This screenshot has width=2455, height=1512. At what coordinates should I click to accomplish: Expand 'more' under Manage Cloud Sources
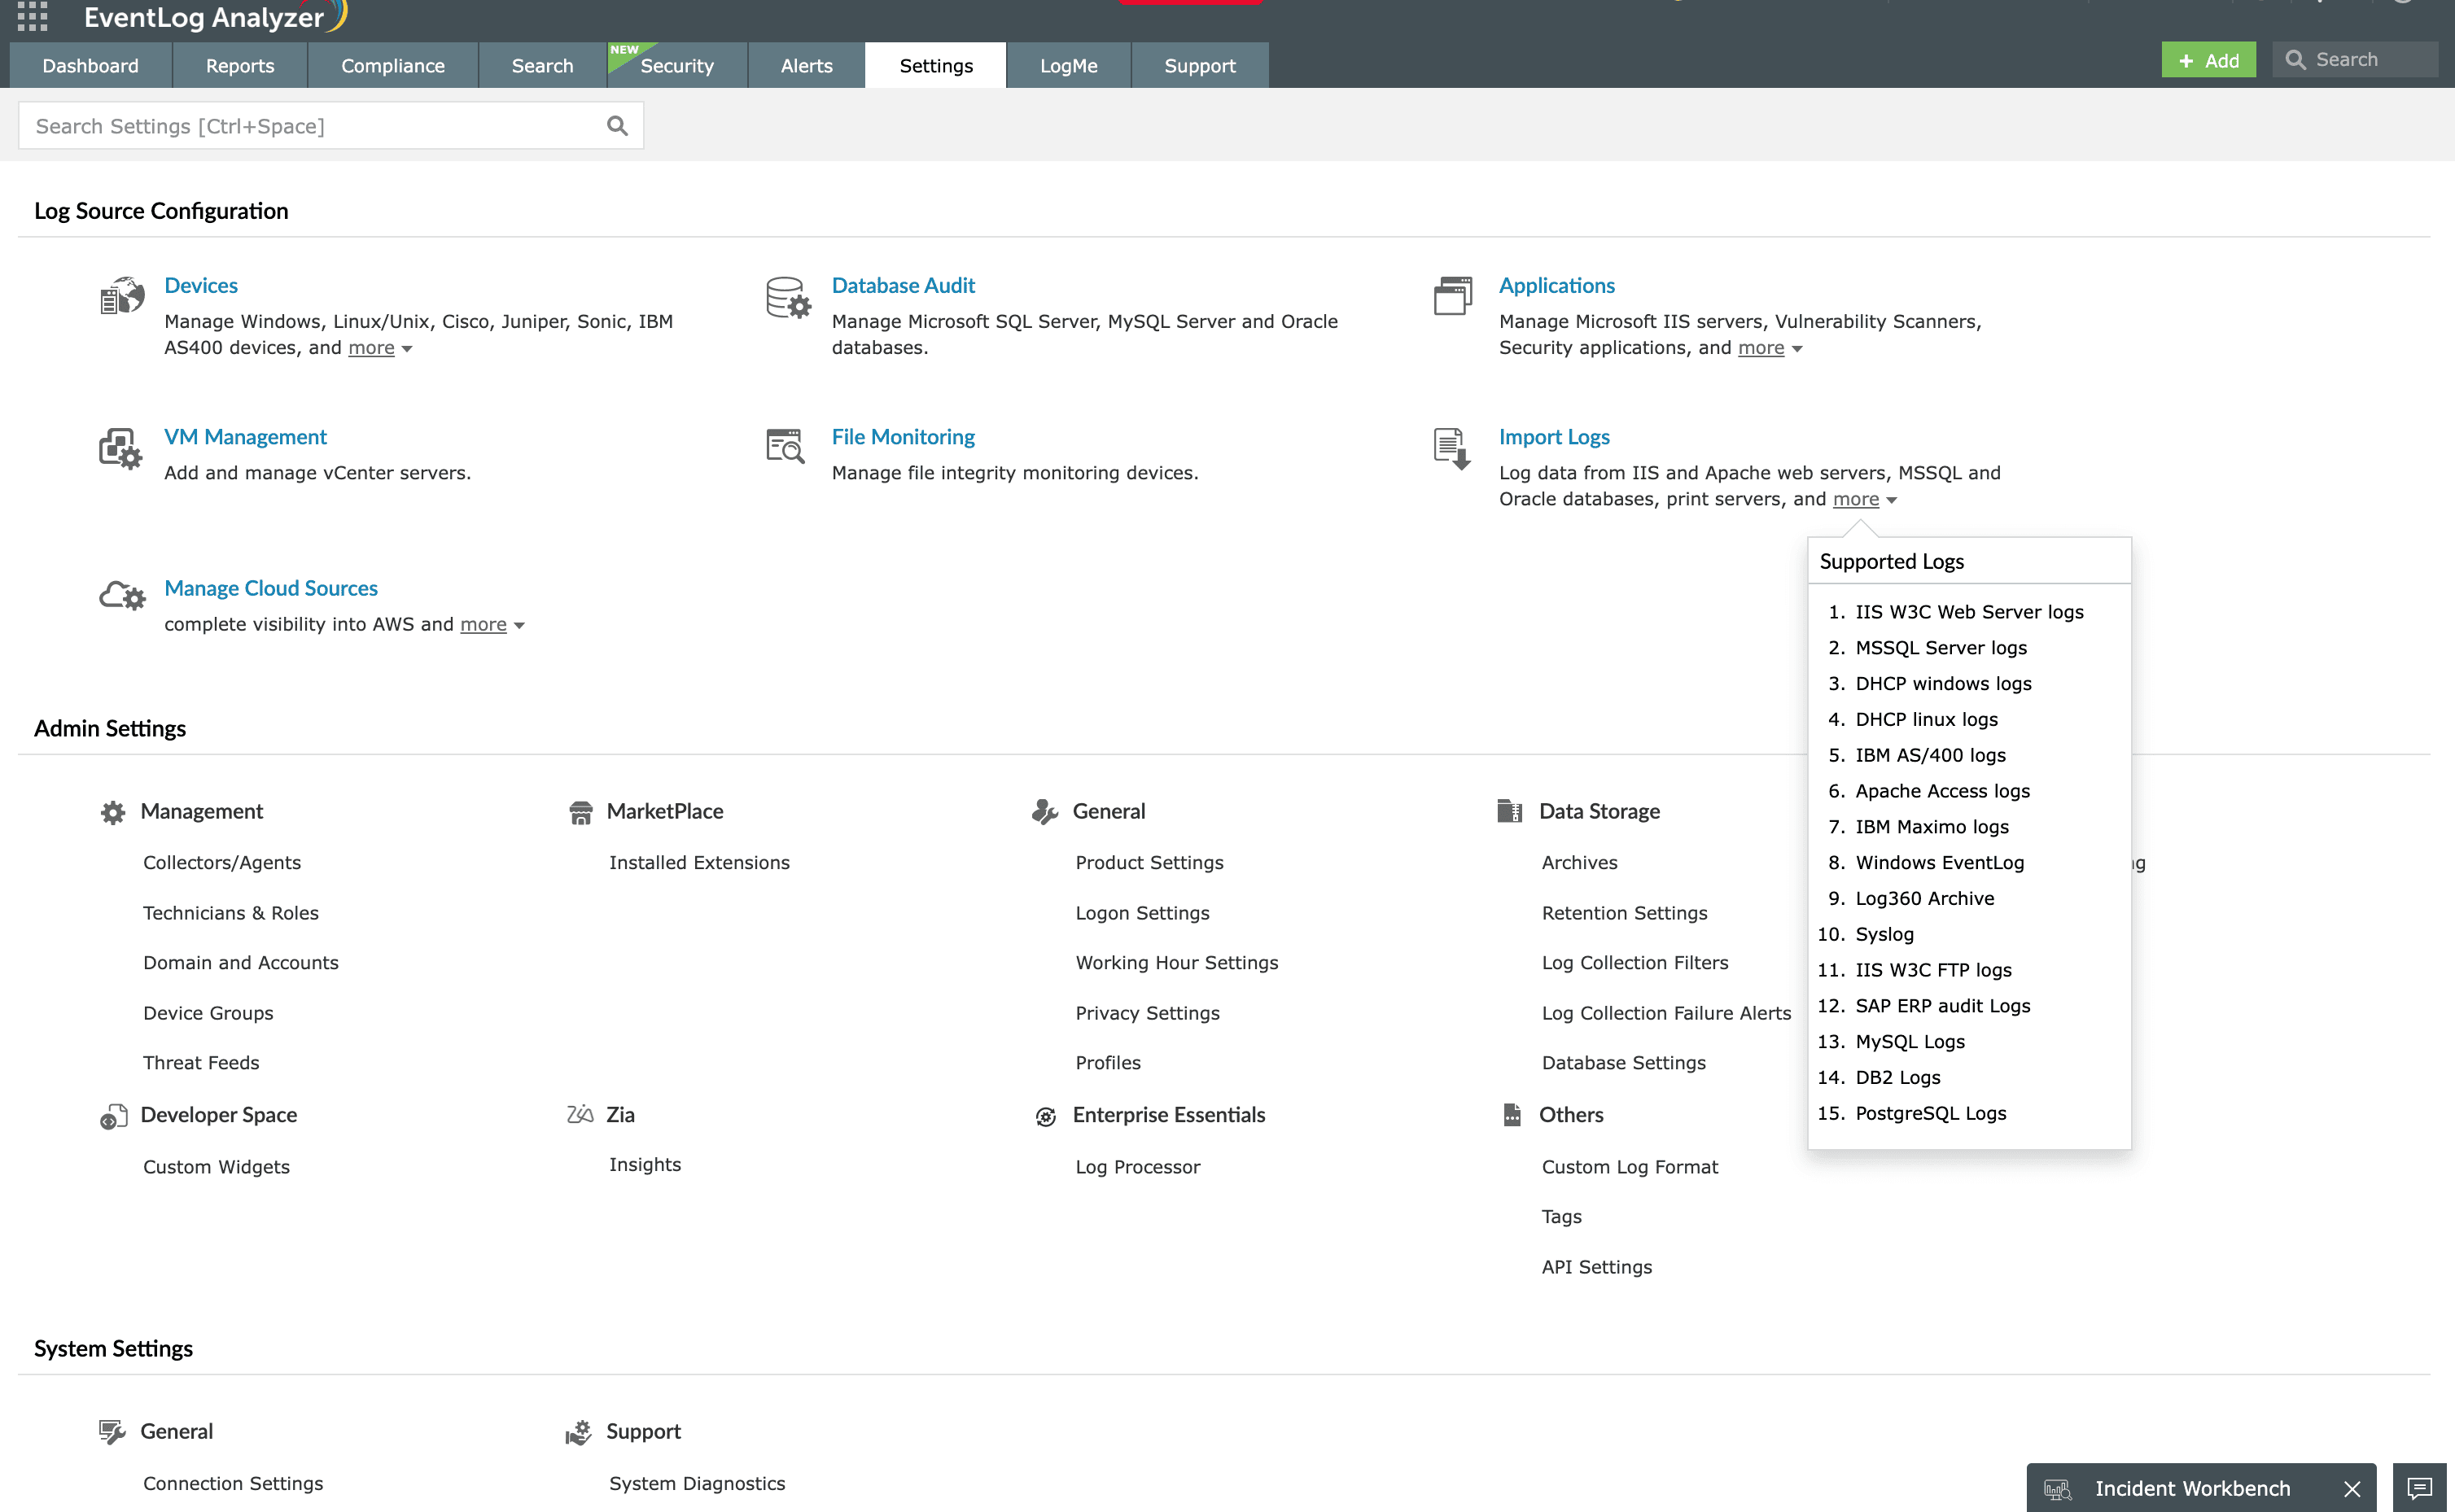coord(492,625)
